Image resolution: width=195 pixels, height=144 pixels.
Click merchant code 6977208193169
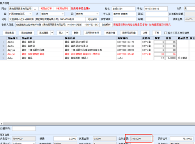pos(129,46)
